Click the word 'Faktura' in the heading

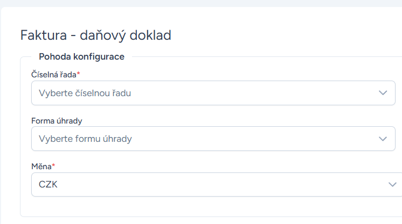[44, 35]
